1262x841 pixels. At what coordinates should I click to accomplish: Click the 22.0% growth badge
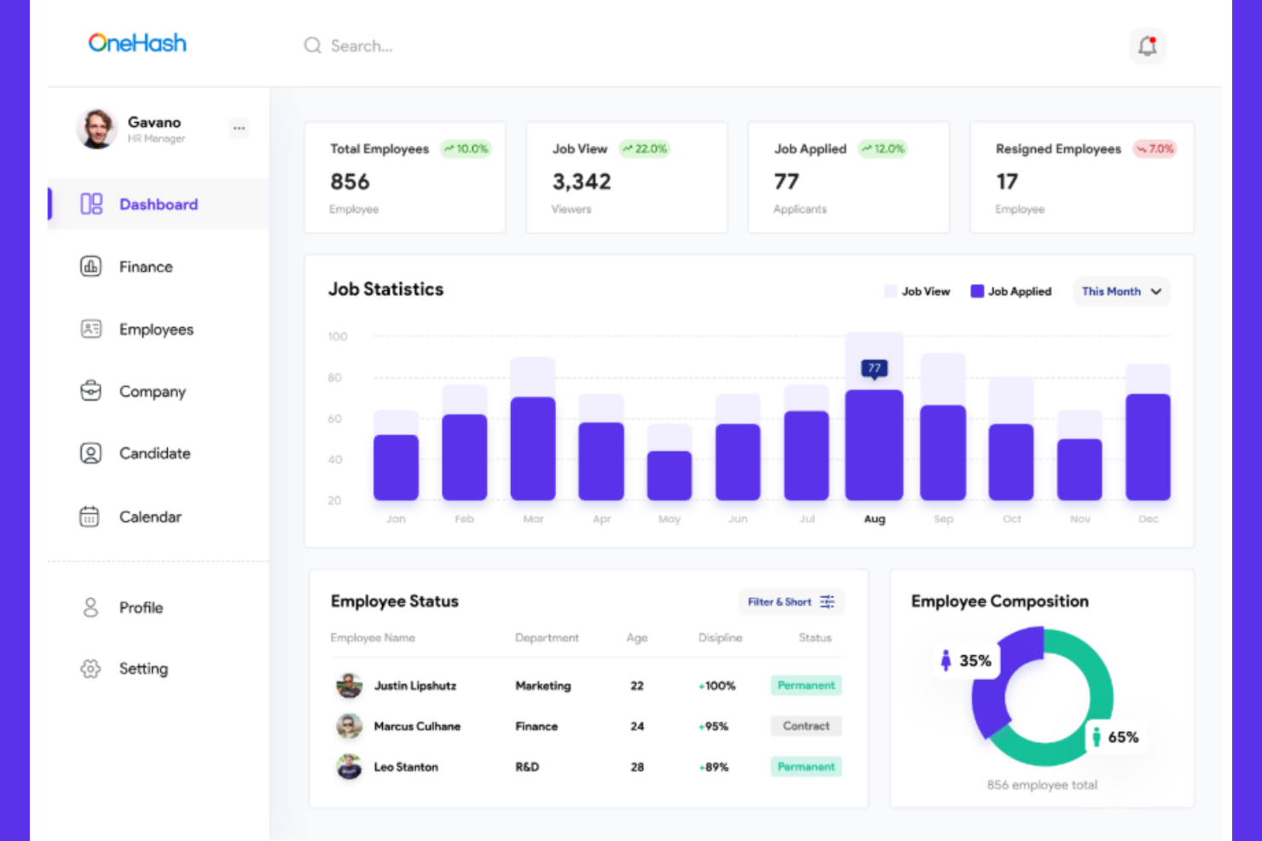[x=645, y=149]
